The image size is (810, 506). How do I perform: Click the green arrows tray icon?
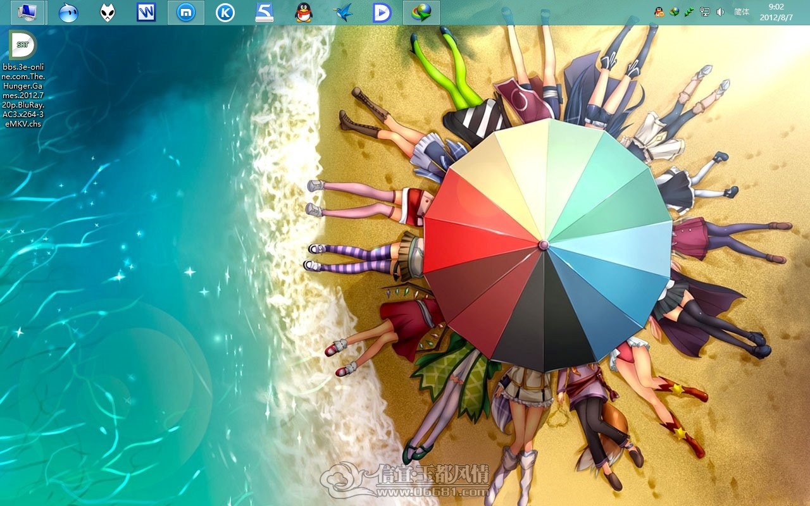click(x=690, y=11)
